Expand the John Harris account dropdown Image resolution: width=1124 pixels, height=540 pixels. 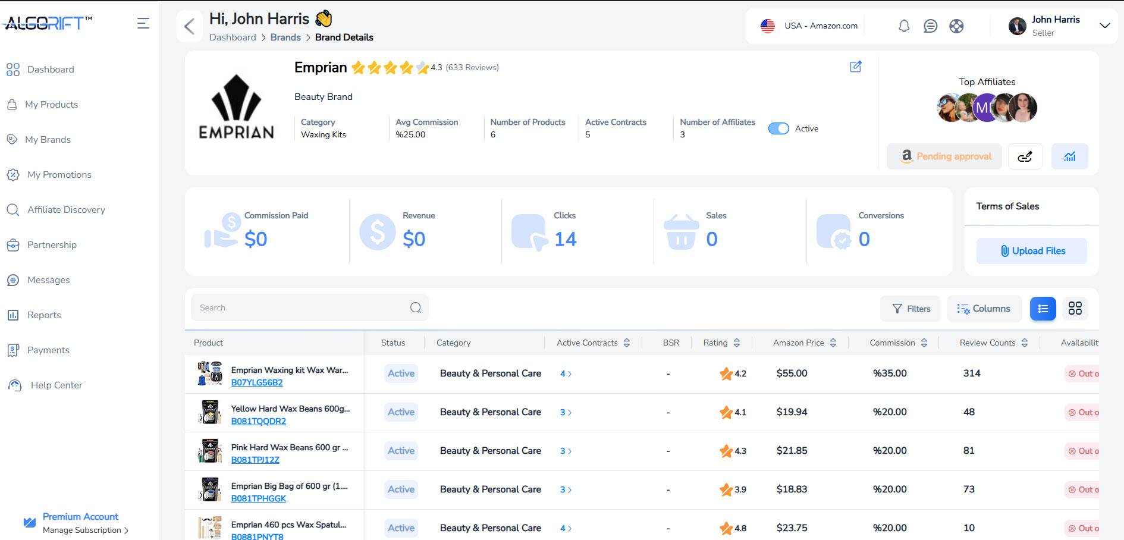pos(1104,26)
